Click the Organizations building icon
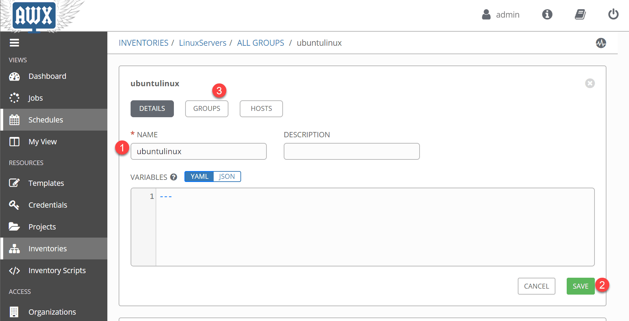Screen dimensions: 629x321 pyautogui.click(x=14, y=312)
